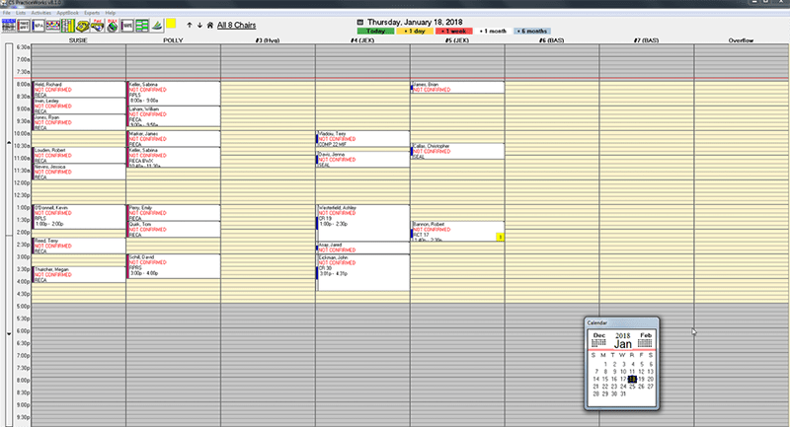Click the yellow telephone icon in toolbar
The image size is (790, 427).
pyautogui.click(x=83, y=26)
